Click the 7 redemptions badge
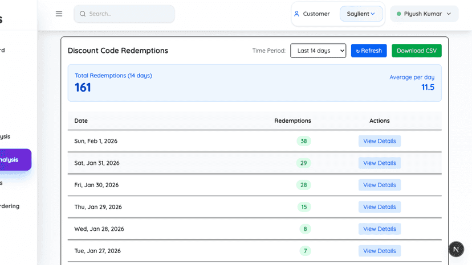472x265 pixels. click(x=305, y=251)
